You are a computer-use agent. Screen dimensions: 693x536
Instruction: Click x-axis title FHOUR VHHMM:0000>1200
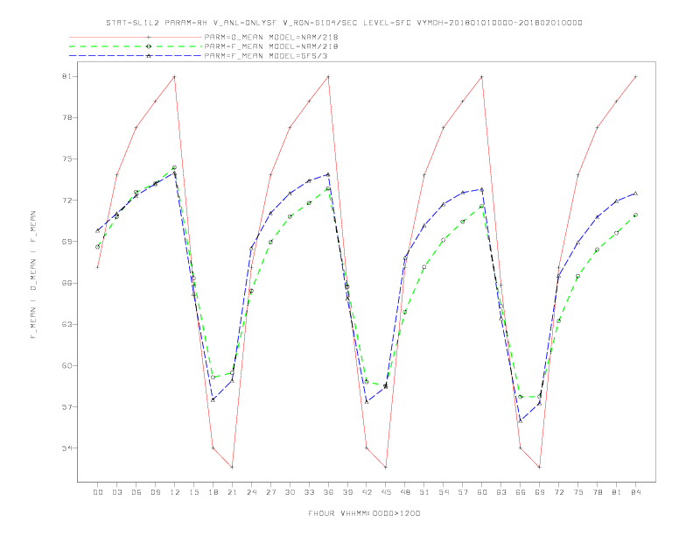point(364,513)
